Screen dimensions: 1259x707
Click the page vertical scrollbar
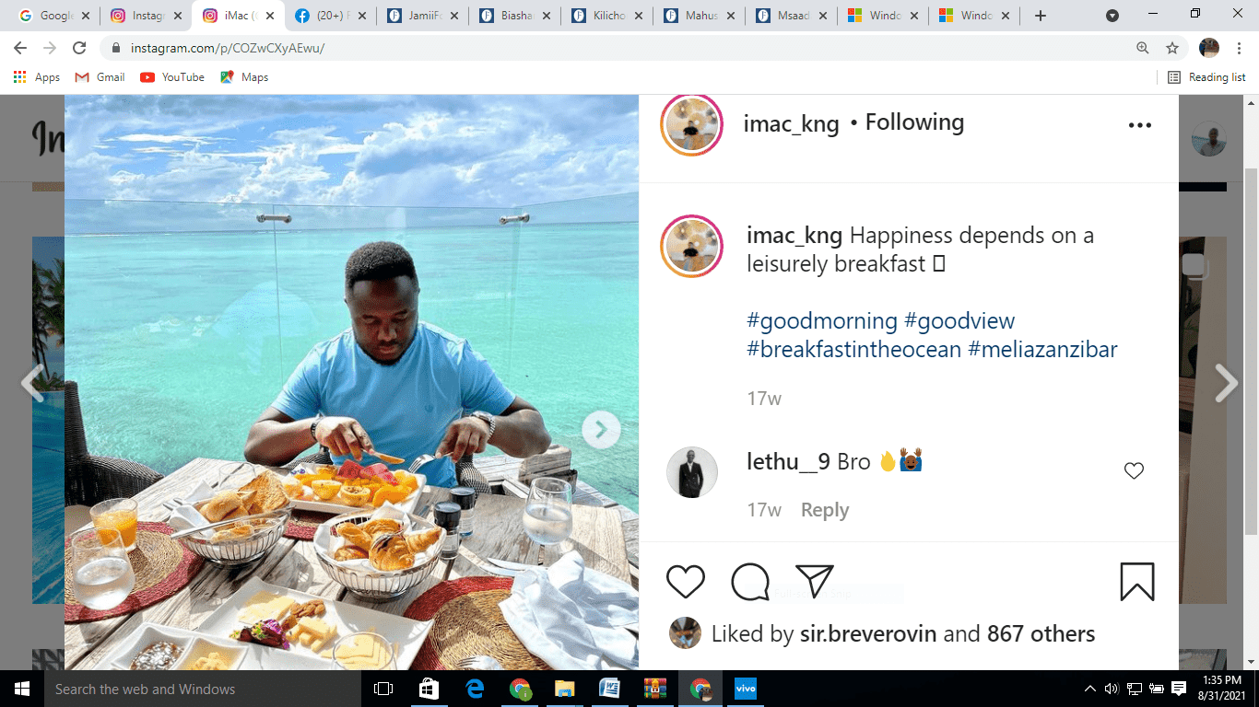point(1251,350)
